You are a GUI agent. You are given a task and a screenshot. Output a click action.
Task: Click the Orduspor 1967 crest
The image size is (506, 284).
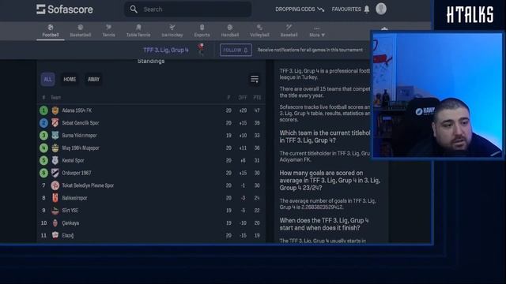pos(55,173)
